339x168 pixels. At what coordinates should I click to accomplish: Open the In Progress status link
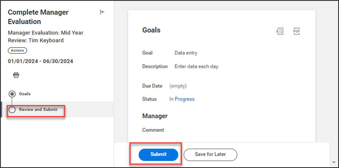coord(182,99)
